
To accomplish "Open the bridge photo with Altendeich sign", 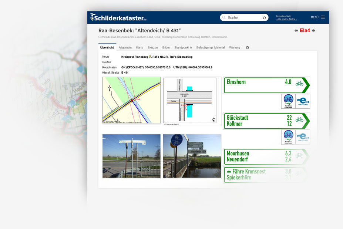I will [192, 156].
